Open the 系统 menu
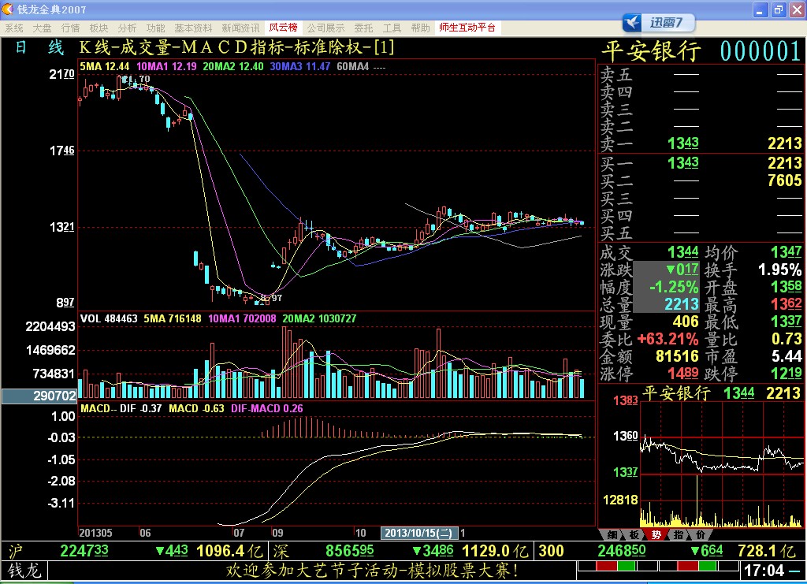This screenshot has height=584, width=807. [x=14, y=28]
